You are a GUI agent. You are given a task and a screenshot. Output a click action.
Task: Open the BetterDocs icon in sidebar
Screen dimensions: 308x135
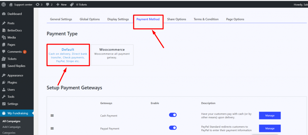coord(4,31)
